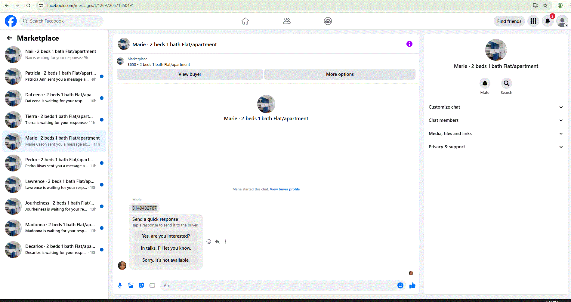Send quick reply "Yes, are you interested?"
571x302 pixels.
coord(166,236)
